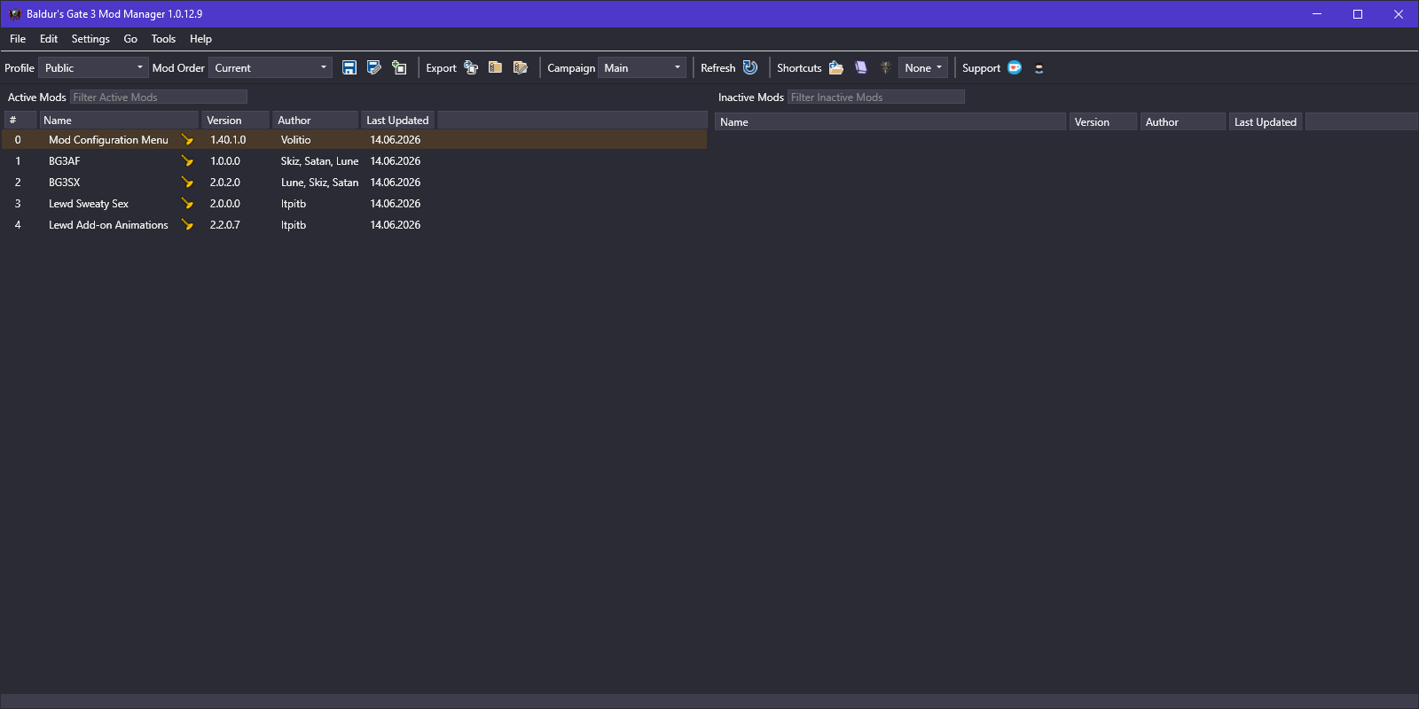The image size is (1419, 709).
Task: Click the yellow icon on Lewd Sweaty Sex row
Action: pyautogui.click(x=187, y=204)
